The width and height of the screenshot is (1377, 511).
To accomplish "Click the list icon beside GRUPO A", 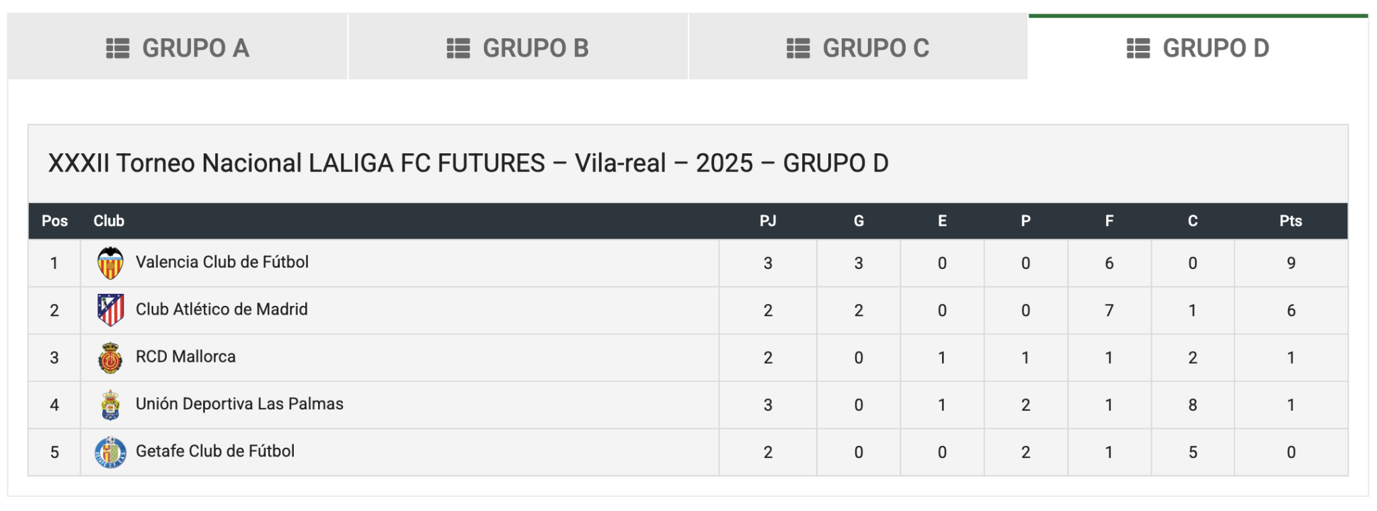I will tap(118, 48).
